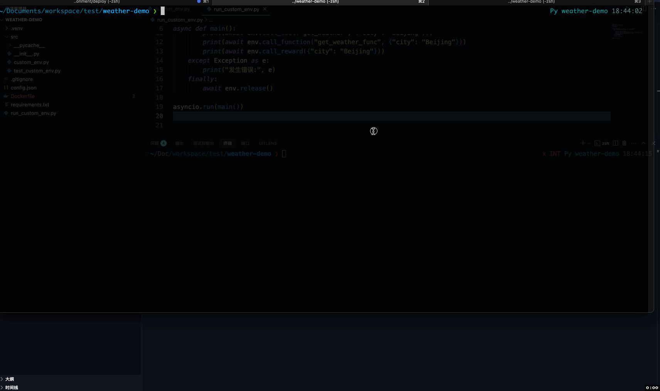
Task: Expand the __pycache__ folder
Action: (9, 45)
